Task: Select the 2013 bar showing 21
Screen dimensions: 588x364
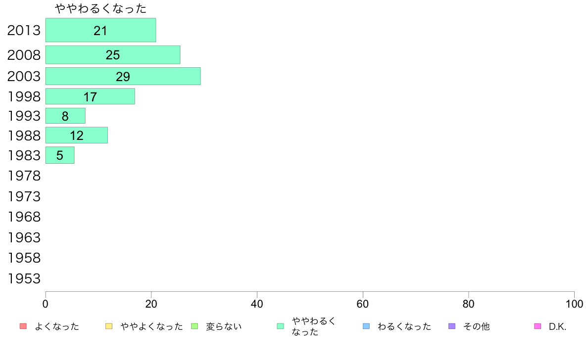Action: tap(100, 30)
